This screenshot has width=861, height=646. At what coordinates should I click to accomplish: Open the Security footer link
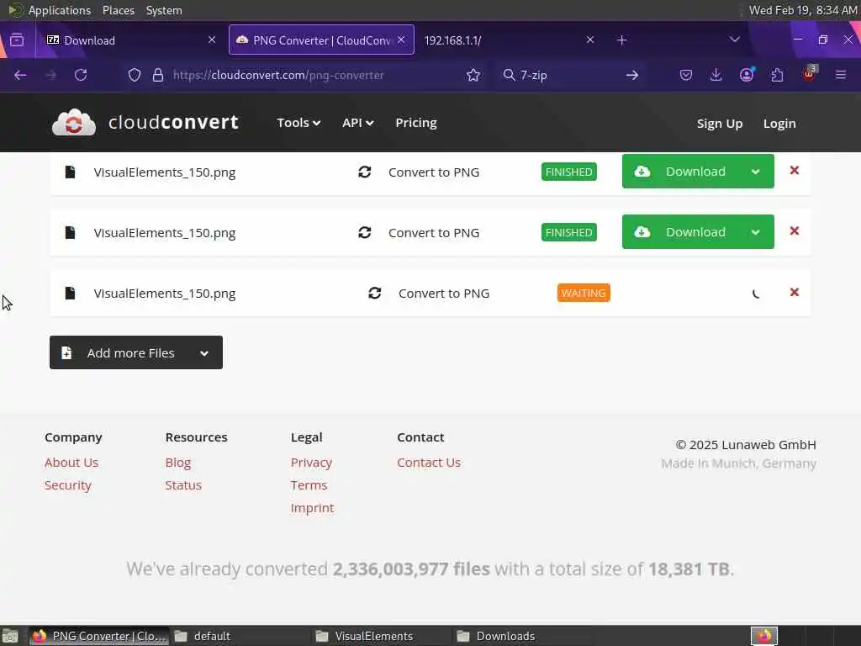pos(67,485)
